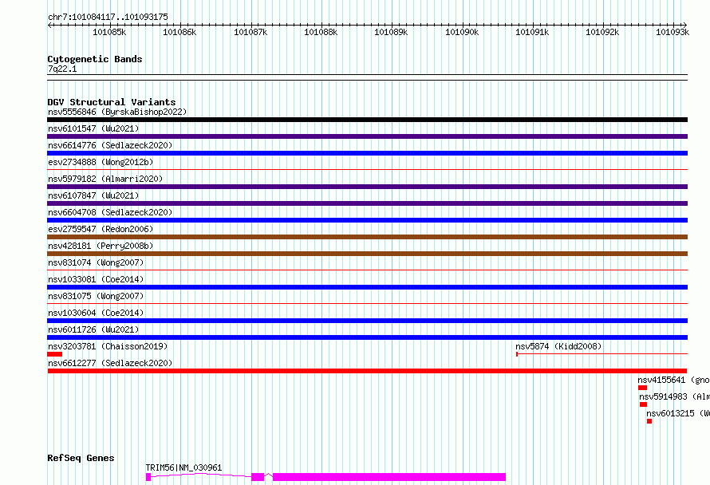
Task: Open nsv1033081 (Coe2014) label
Action: click(96, 279)
